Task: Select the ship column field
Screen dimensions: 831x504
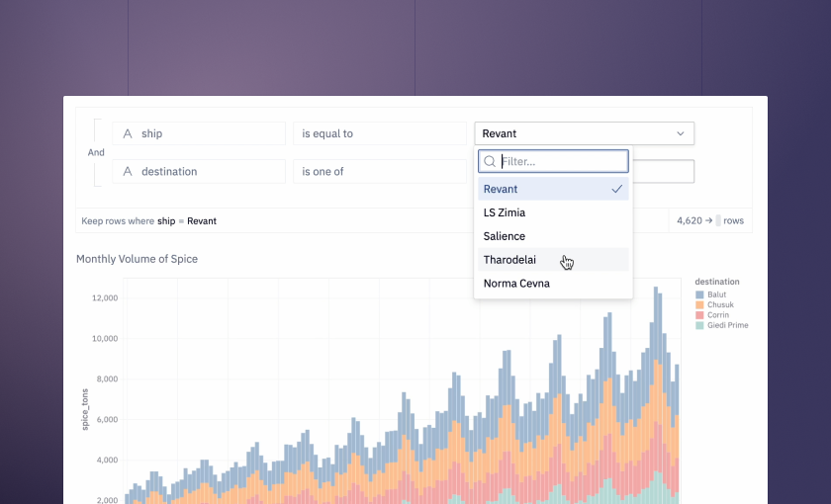Action: point(199,133)
